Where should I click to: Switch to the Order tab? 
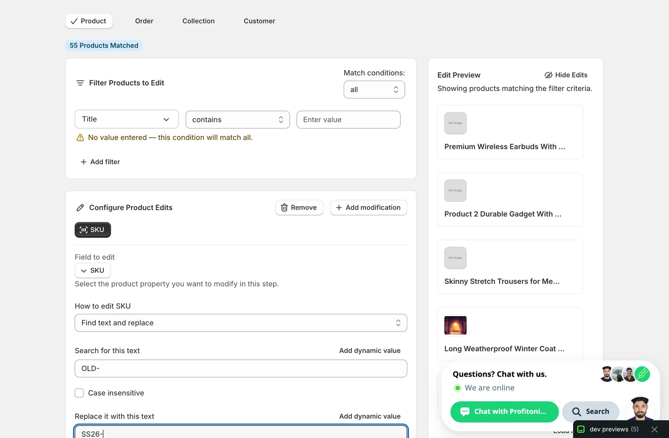[144, 21]
